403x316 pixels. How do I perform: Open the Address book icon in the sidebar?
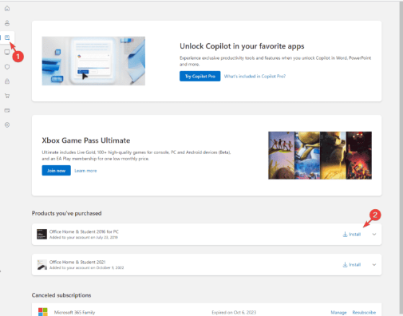(x=7, y=124)
